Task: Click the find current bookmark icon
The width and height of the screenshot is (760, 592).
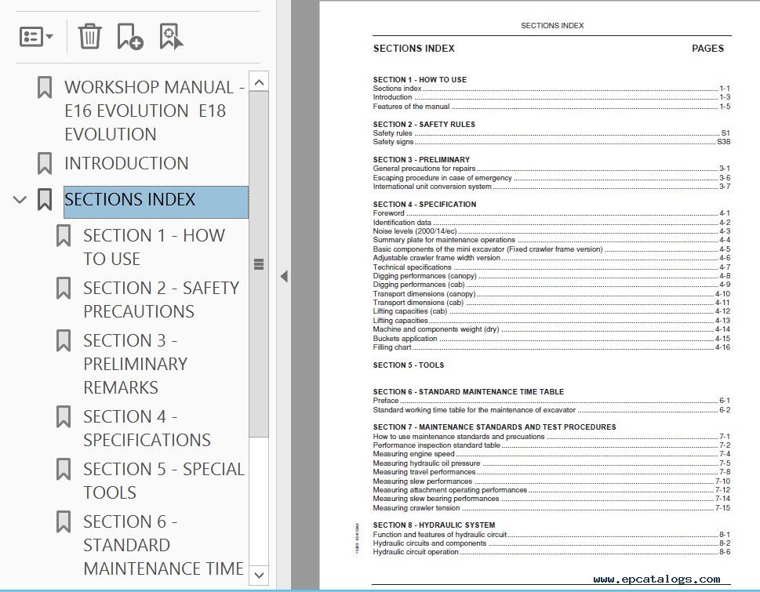Action: click(x=171, y=36)
